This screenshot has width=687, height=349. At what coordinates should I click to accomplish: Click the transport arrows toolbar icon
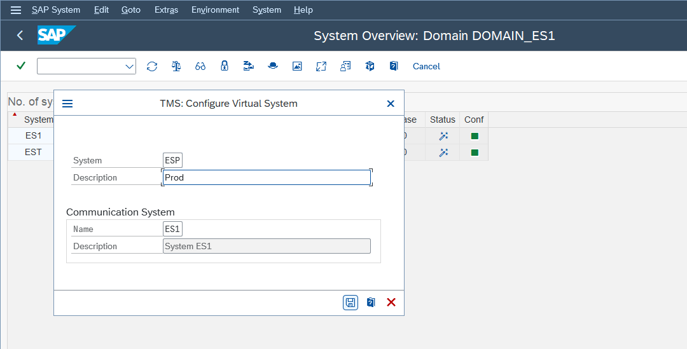pos(249,66)
